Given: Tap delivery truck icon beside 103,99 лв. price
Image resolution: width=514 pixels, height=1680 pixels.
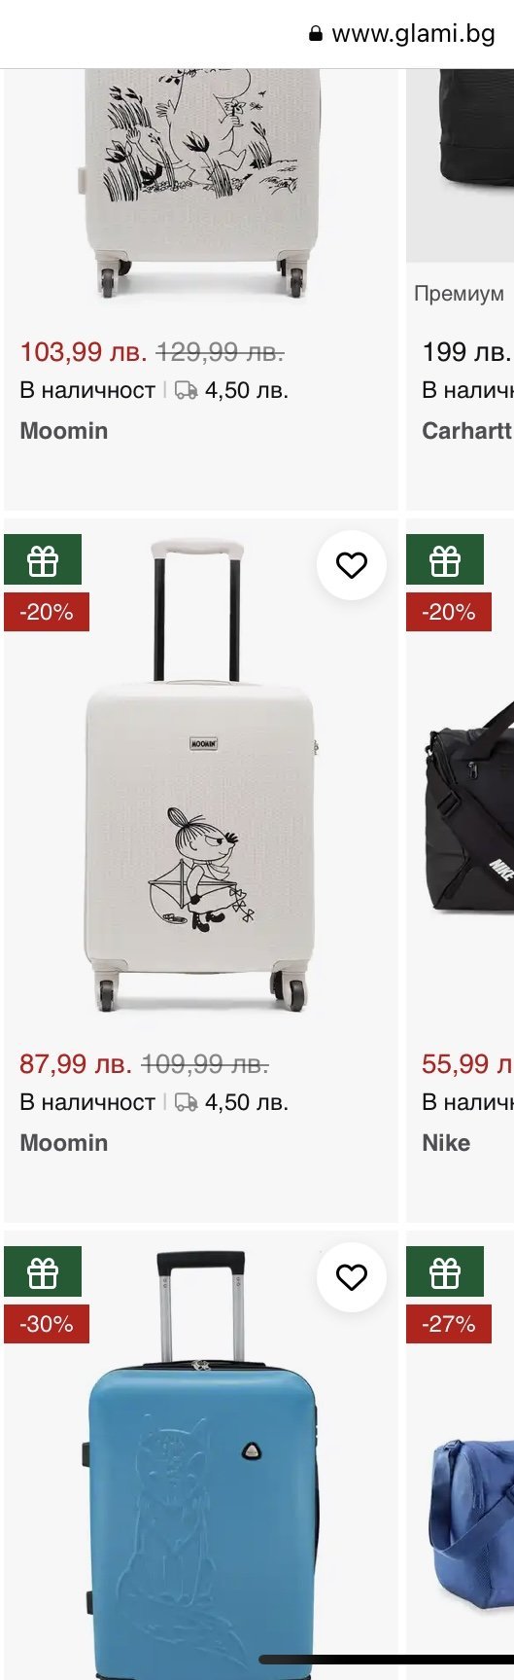Looking at the screenshot, I should [x=187, y=390].
